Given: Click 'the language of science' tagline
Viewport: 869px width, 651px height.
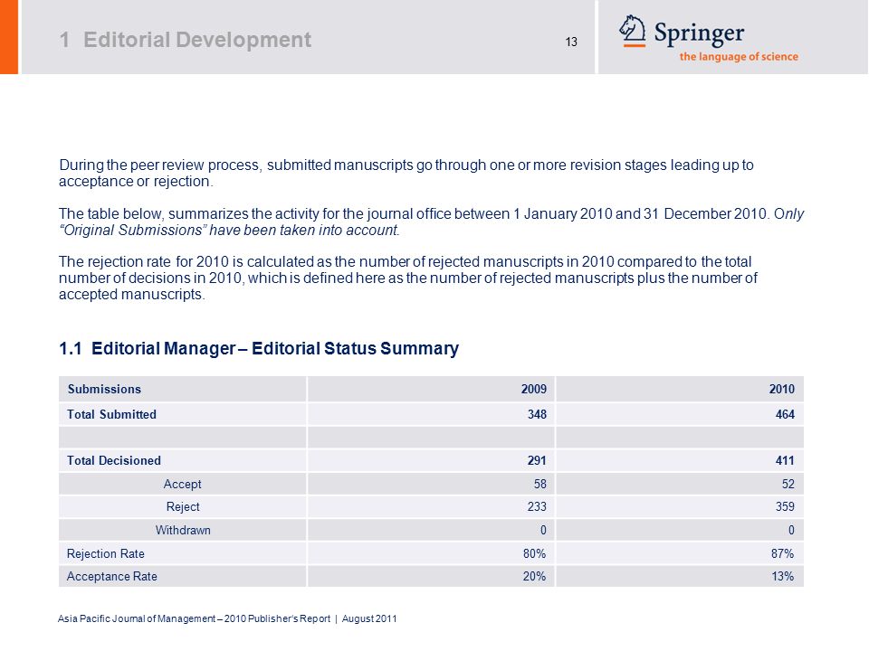Looking at the screenshot, I should tap(739, 56).
